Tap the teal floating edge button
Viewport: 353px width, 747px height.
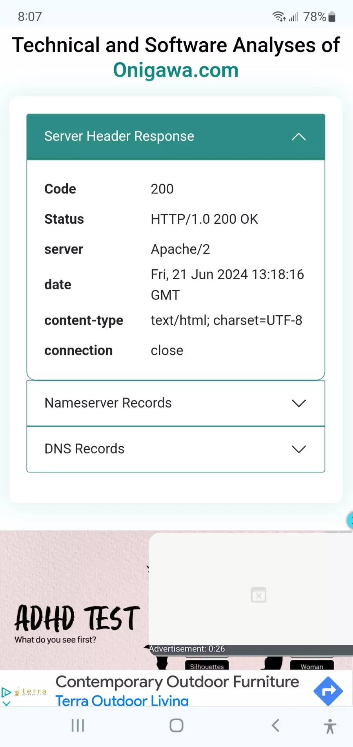[350, 520]
